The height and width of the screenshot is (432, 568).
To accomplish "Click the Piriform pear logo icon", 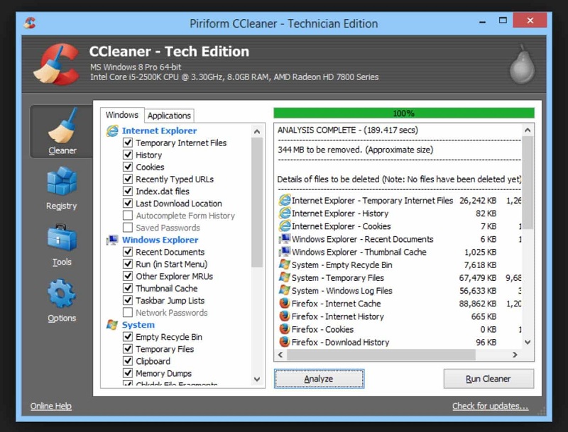I will tap(520, 65).
